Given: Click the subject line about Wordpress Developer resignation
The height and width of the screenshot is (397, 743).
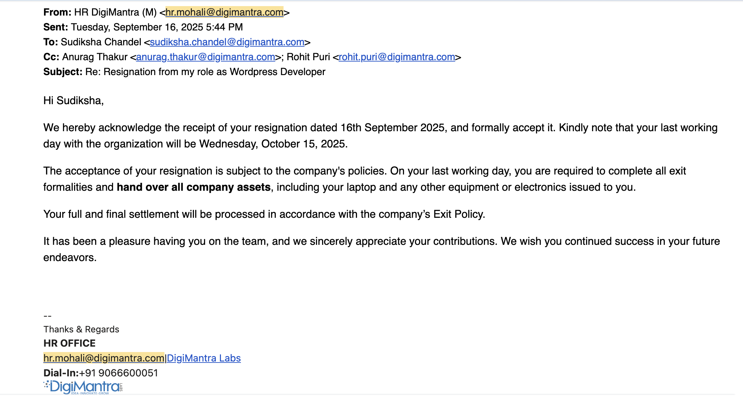Looking at the screenshot, I should pyautogui.click(x=205, y=72).
